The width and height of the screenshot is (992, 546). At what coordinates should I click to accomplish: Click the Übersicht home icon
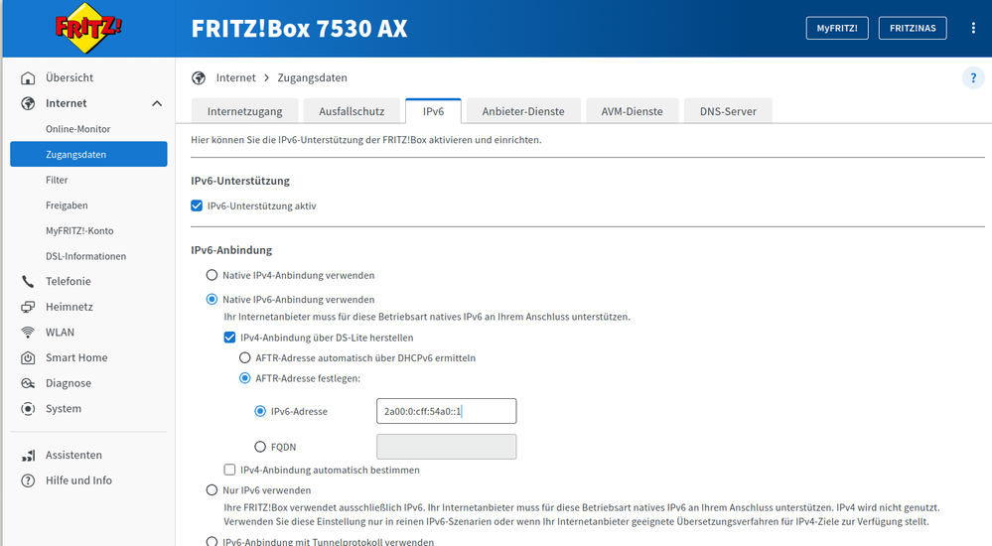28,77
